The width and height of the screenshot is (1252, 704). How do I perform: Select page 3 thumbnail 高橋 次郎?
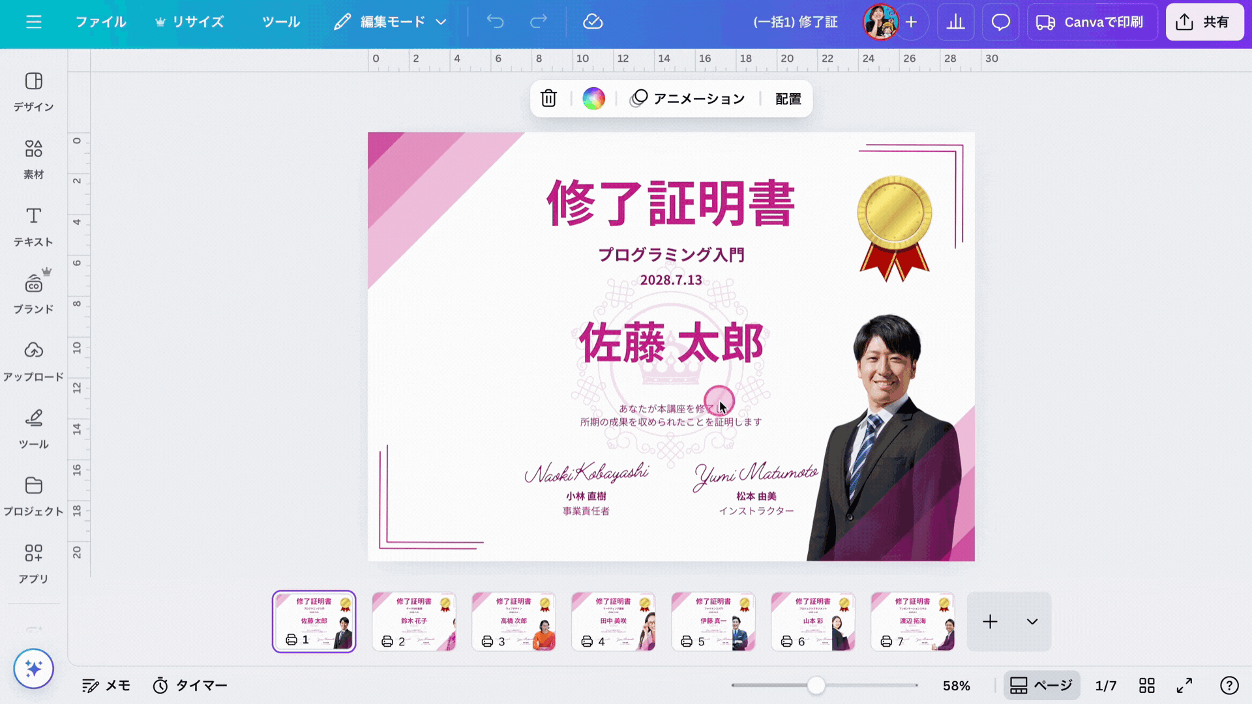(x=514, y=621)
